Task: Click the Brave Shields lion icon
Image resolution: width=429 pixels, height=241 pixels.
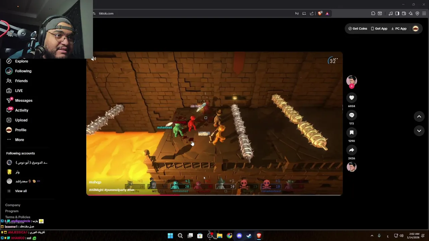Action: pyautogui.click(x=320, y=13)
